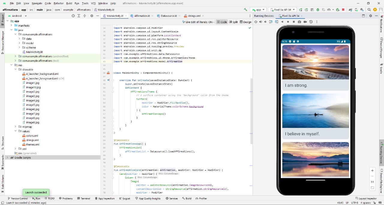Set emulator zoom to 1:1
Screen dimensions: 384x205
[x=372, y=182]
